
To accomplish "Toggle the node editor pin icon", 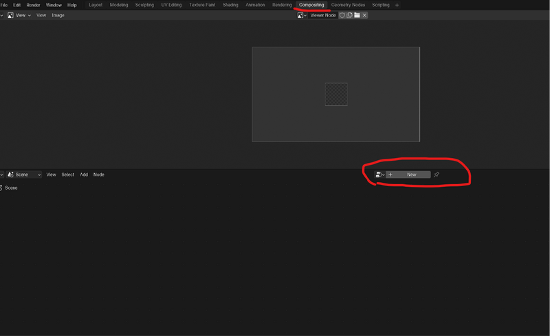I will click(437, 175).
